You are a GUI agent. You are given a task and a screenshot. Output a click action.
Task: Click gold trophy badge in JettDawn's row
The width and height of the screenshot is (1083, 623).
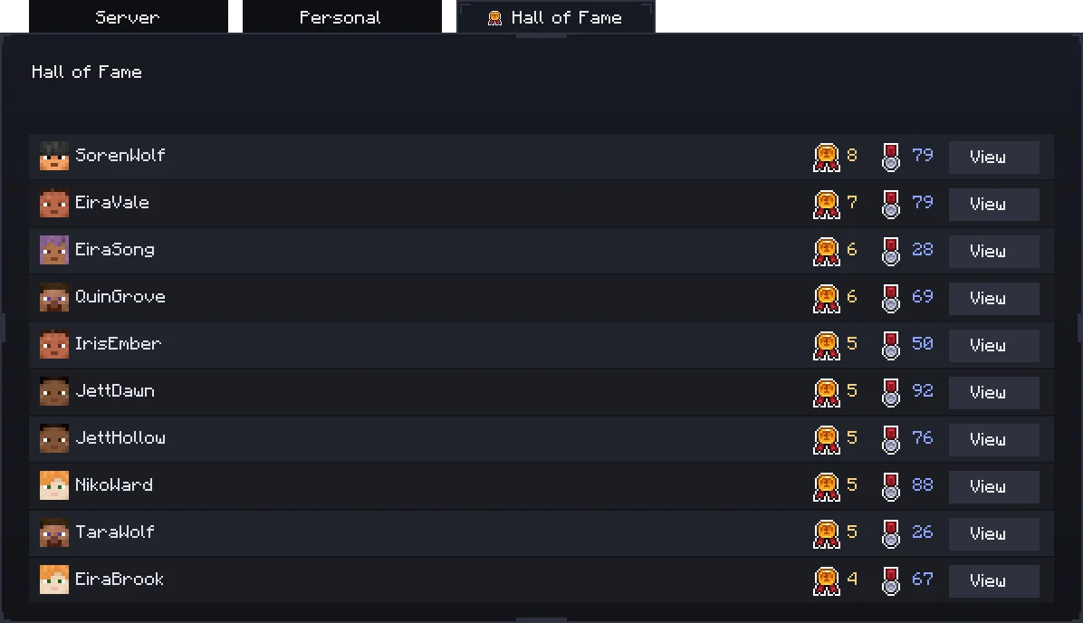pyautogui.click(x=826, y=392)
